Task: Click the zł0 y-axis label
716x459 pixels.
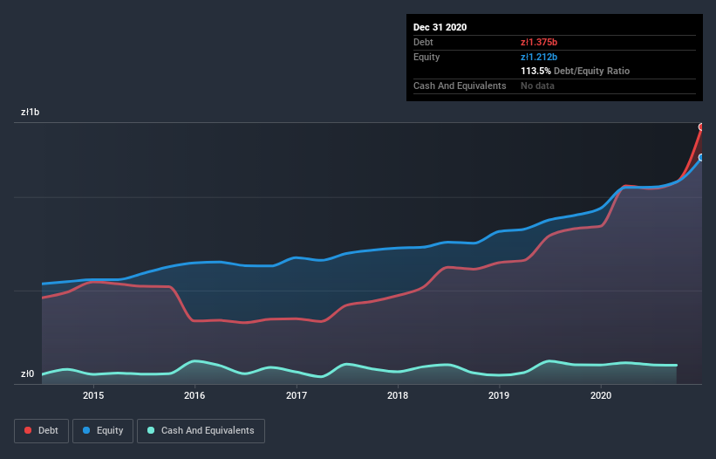Action: pos(27,373)
